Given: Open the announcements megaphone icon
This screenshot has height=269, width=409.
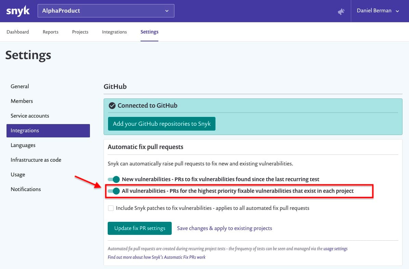Looking at the screenshot, I should 341,11.
